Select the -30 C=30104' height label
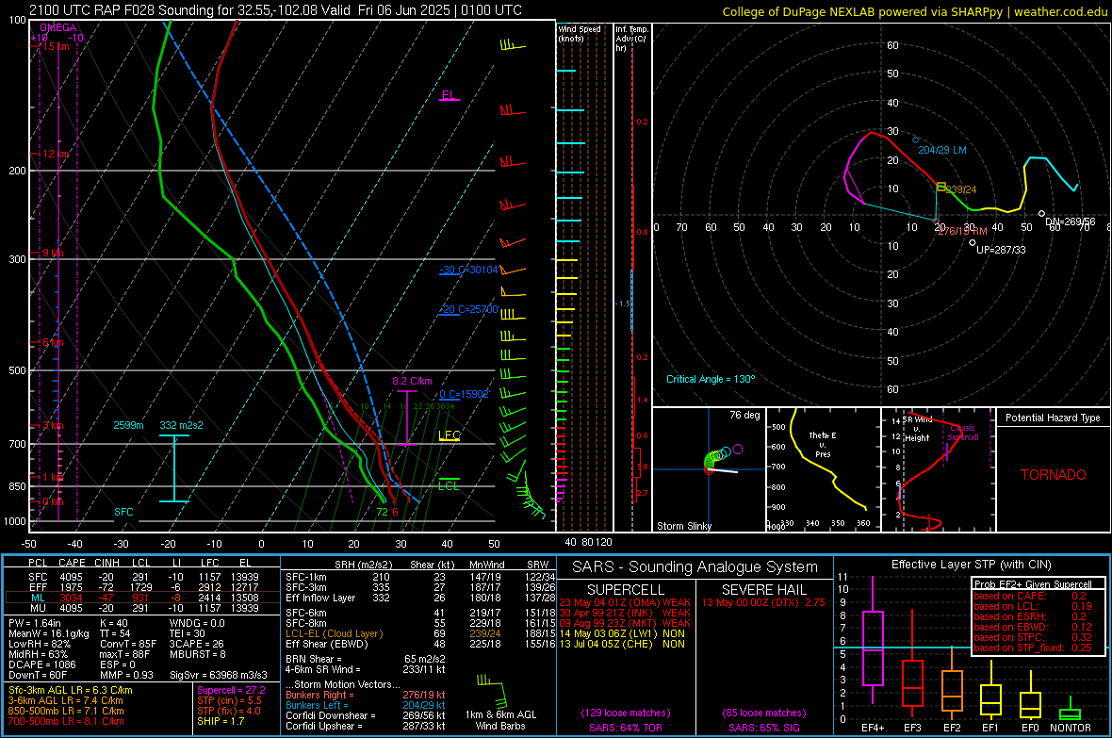 coord(469,270)
